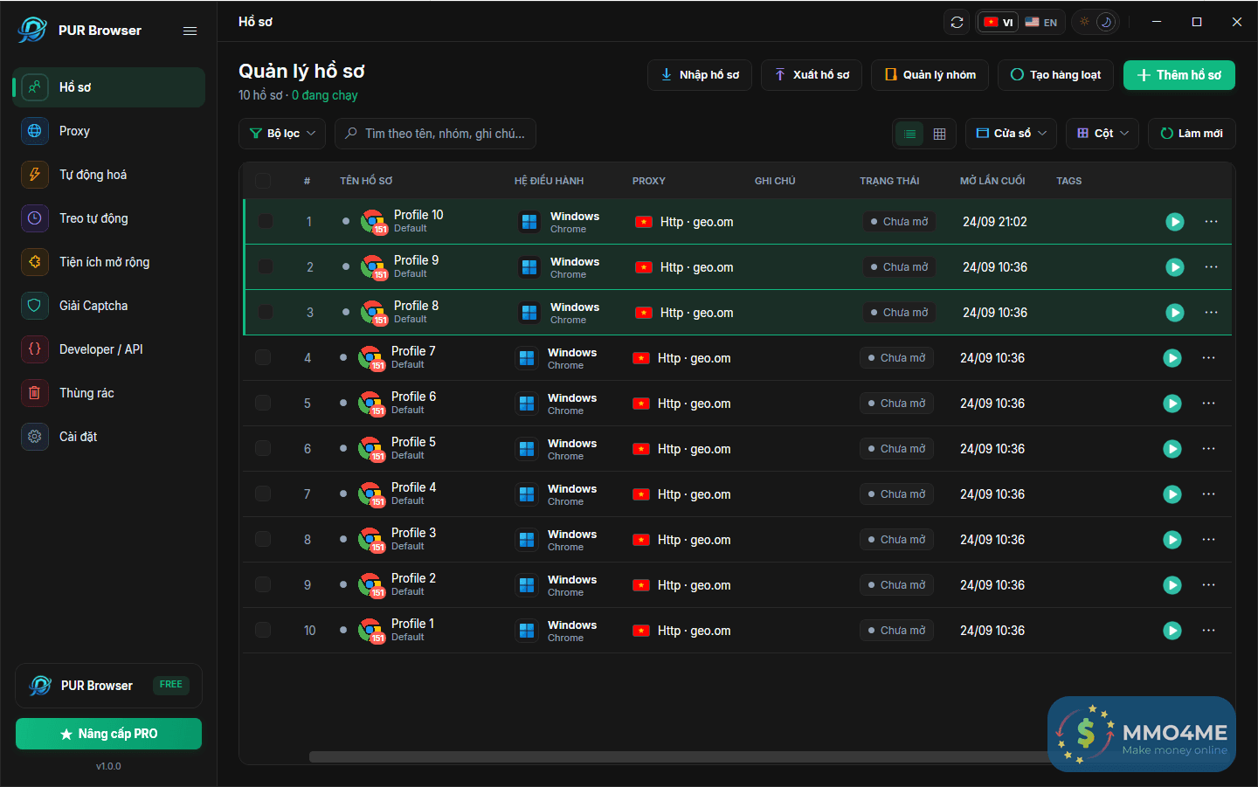This screenshot has width=1258, height=787.
Task: Open the three-dot menu for Profile 9
Action: (1211, 267)
